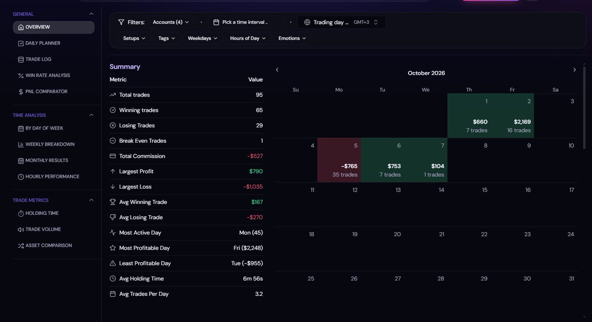Viewport: 592px width, 322px height.
Task: Click the calendar icon beside By Day of Week
Action: click(x=21, y=128)
